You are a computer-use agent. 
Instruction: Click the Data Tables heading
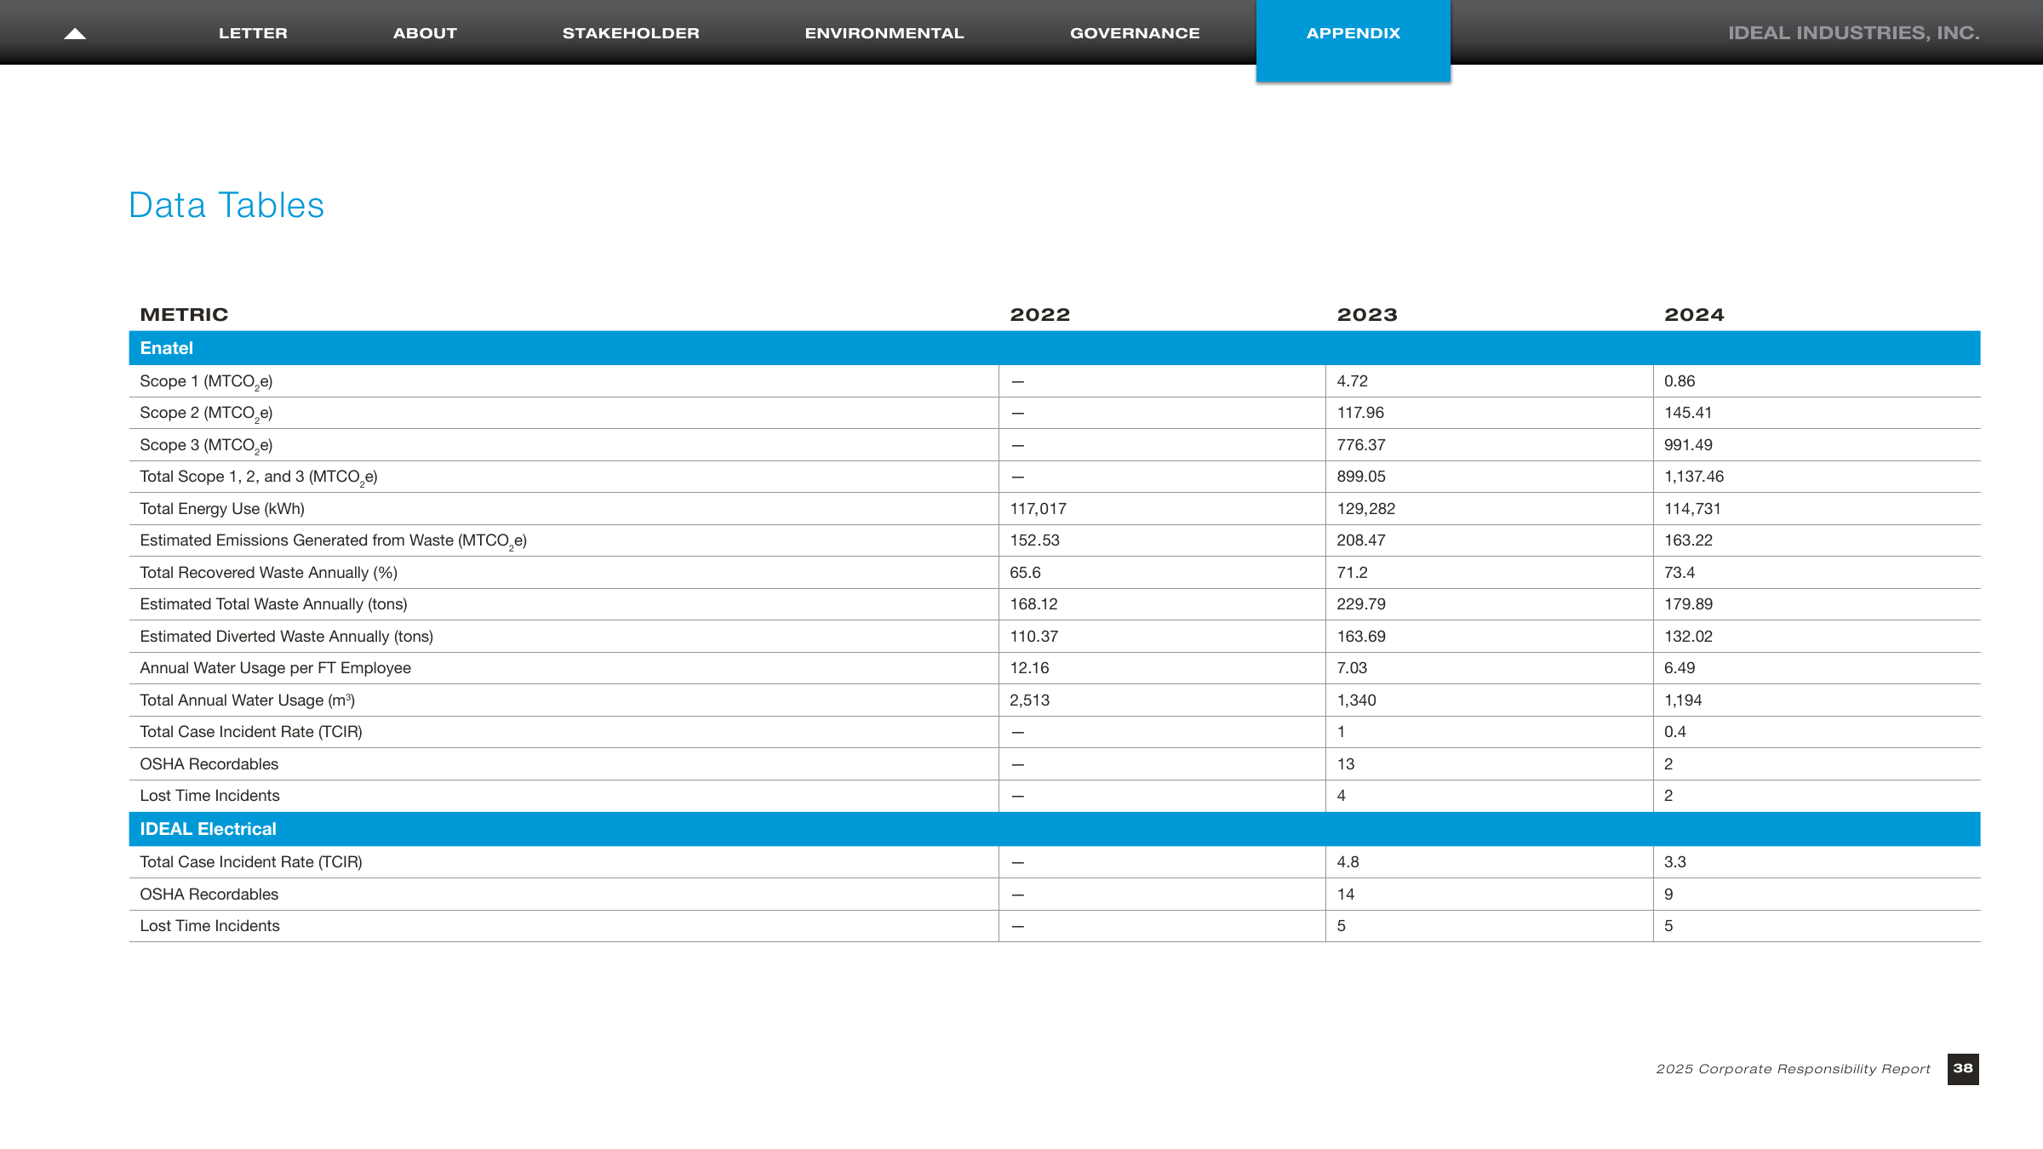tap(226, 205)
